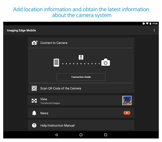This screenshot has height=142, width=162.
Task: Tap the do-not-disturb status icon
Action: [x=144, y=23]
